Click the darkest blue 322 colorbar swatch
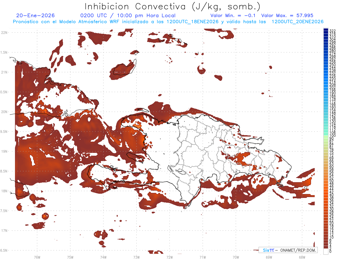The height and width of the screenshot is (261, 339). 326,30
